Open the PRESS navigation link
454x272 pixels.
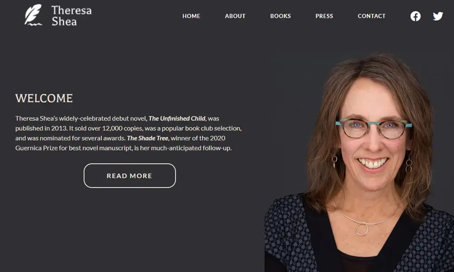[324, 16]
